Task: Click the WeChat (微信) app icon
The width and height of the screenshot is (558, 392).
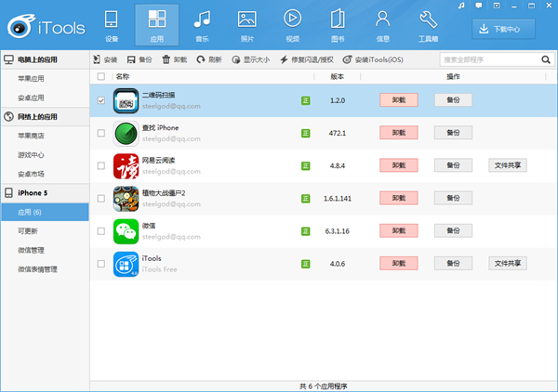Action: (126, 231)
